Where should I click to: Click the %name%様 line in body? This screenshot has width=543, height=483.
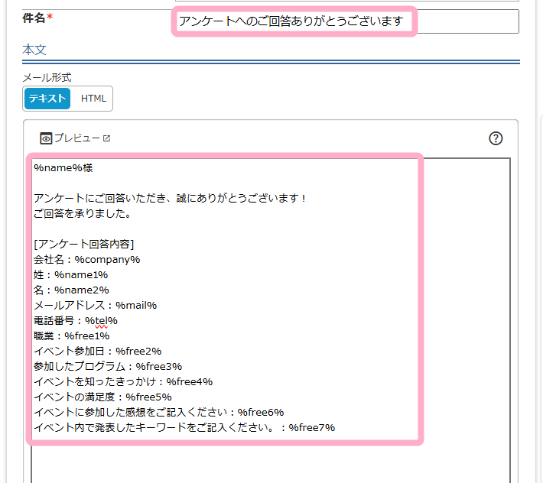click(63, 168)
